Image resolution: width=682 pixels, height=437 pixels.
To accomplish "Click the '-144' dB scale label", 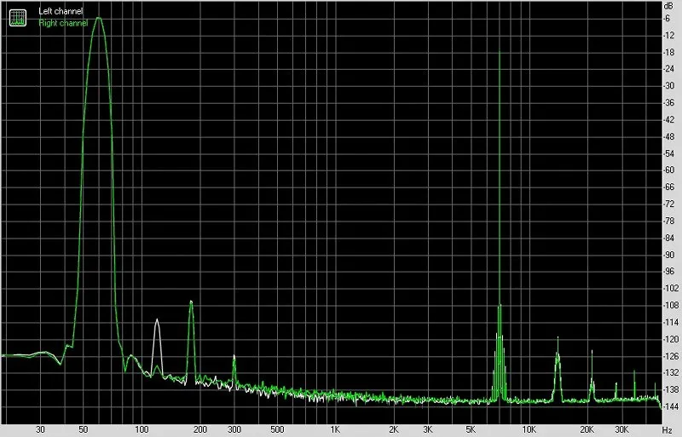I will [x=670, y=407].
